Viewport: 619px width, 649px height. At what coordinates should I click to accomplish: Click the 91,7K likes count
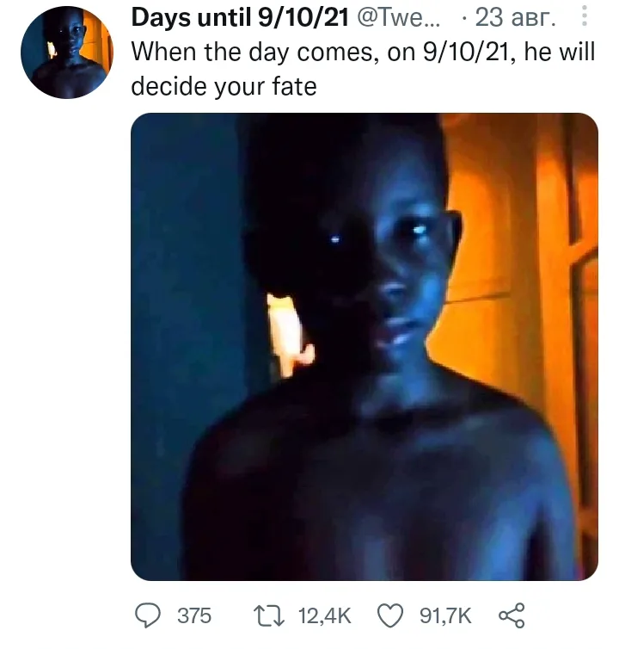445,615
